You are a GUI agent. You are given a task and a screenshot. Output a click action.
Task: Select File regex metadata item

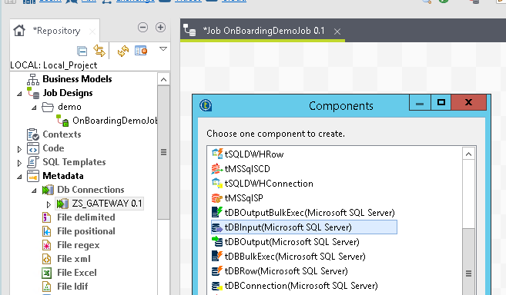click(79, 245)
